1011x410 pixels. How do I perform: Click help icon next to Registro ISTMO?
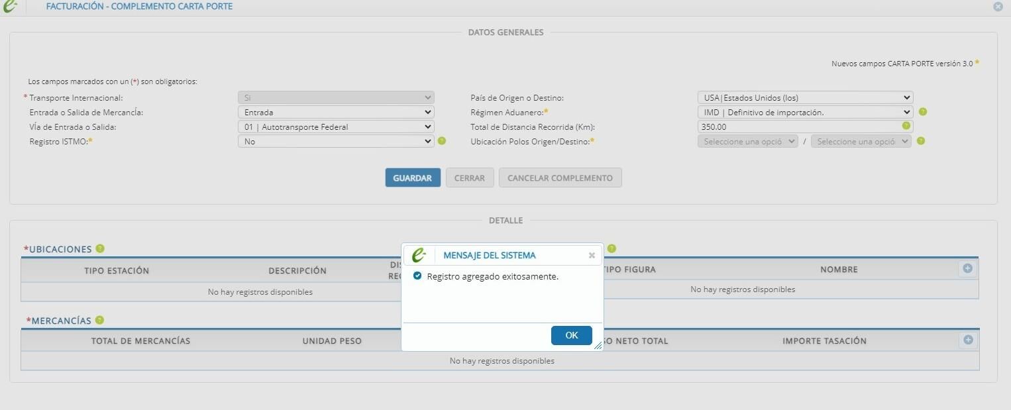442,140
